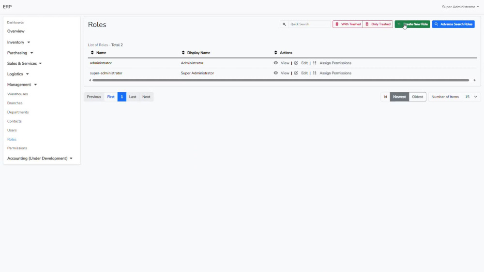Click the 'administrator' name cell
The image size is (484, 272).
coord(101,63)
